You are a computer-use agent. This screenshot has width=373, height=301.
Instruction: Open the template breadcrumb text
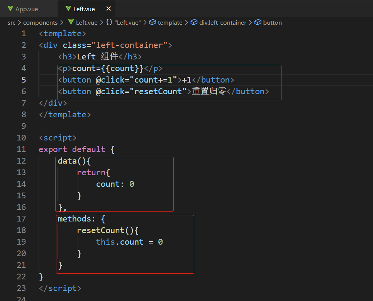[x=170, y=22]
